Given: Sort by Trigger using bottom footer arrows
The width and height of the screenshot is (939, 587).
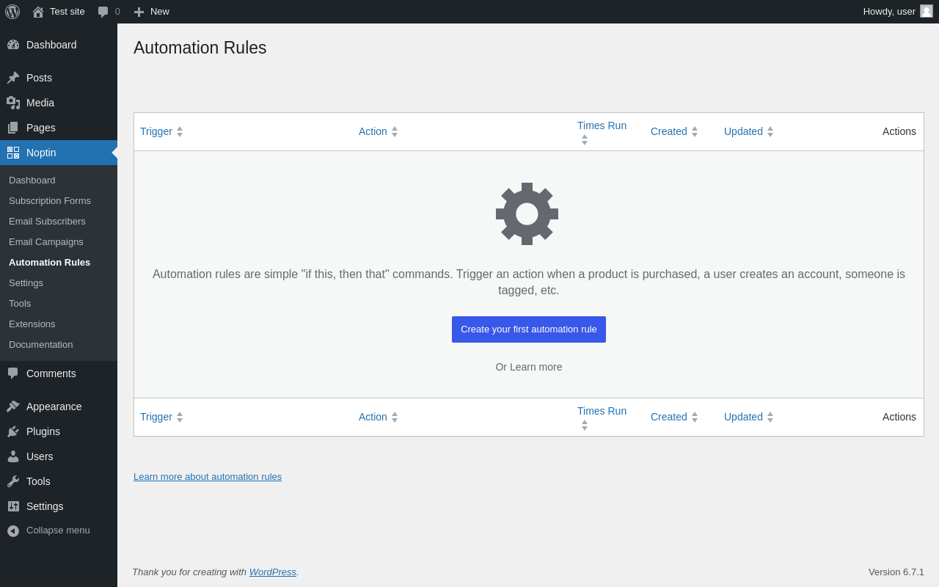Looking at the screenshot, I should pyautogui.click(x=180, y=418).
